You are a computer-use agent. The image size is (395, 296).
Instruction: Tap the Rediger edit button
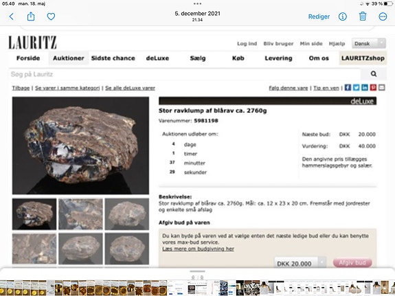[319, 16]
